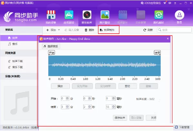Click the 结束 end marker on waveform
This screenshot has width=193, height=131.
(157, 53)
